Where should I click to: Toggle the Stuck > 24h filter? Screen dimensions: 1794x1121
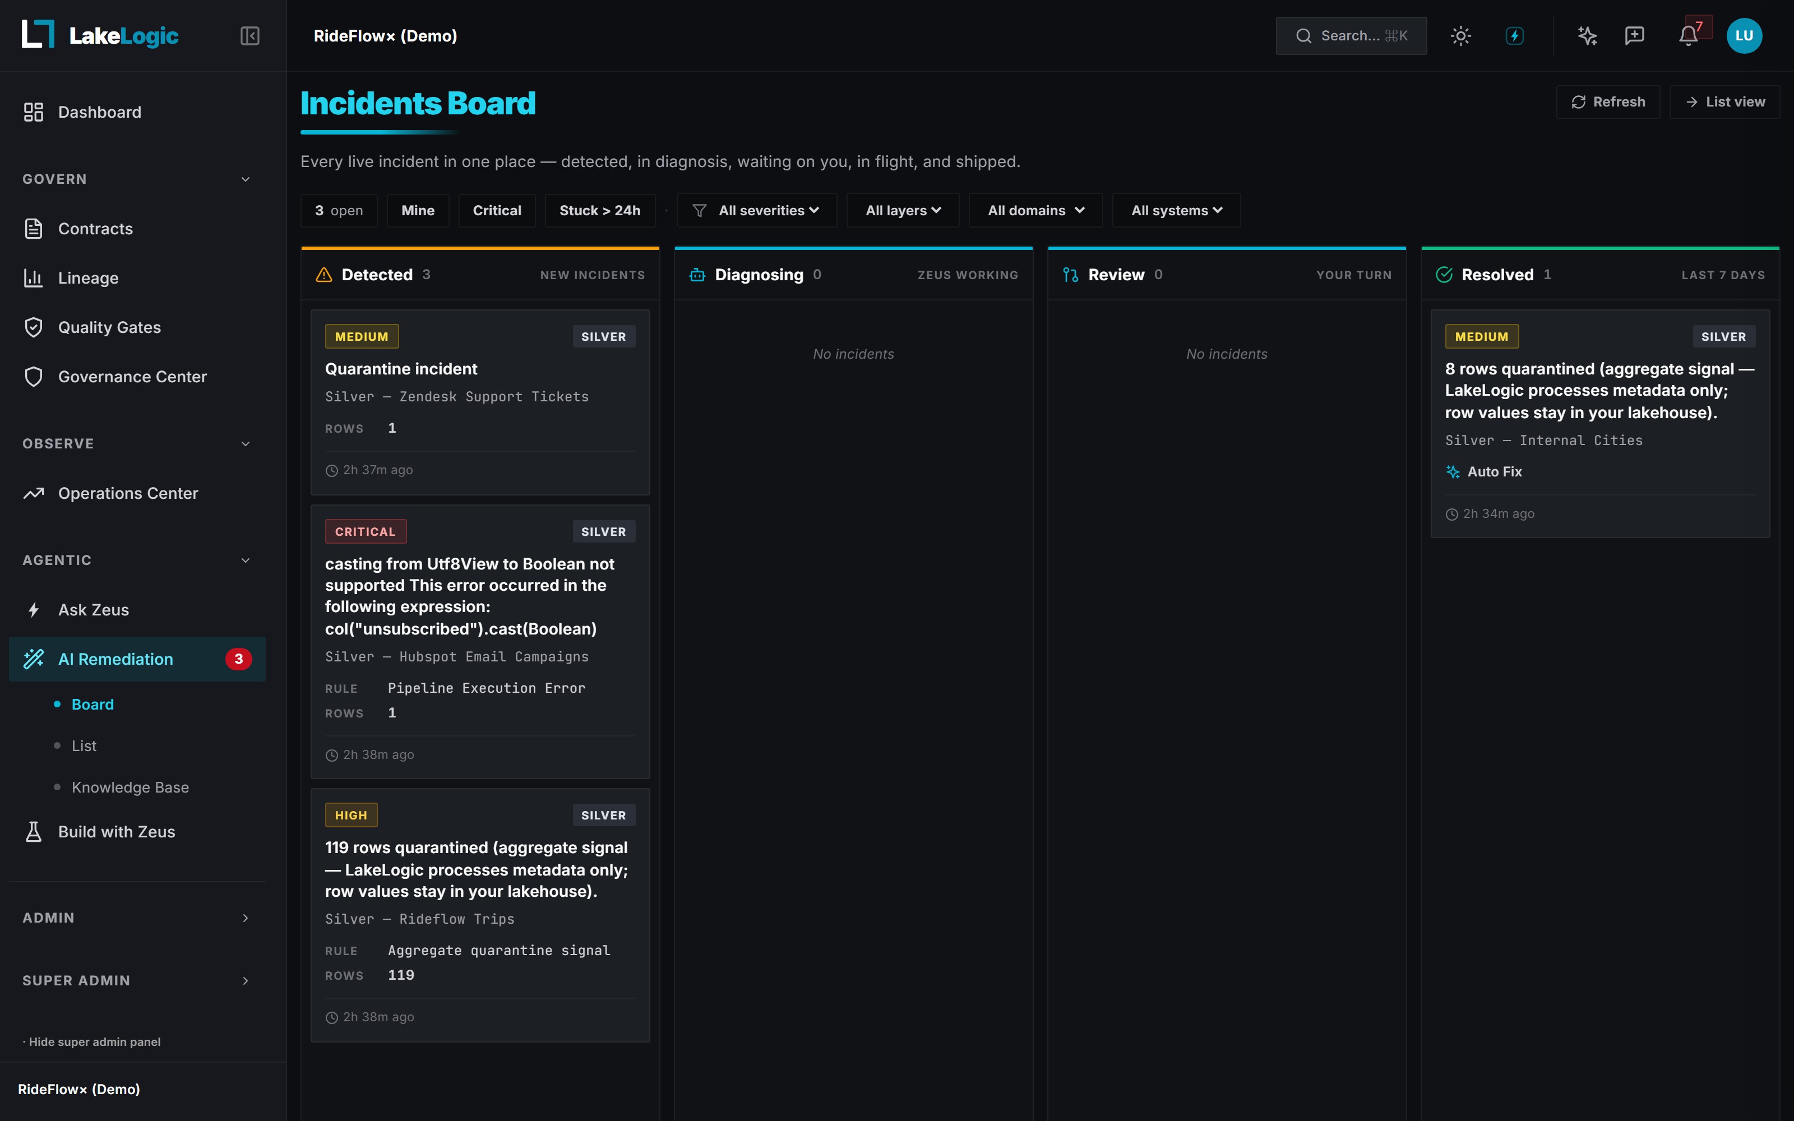tap(600, 211)
